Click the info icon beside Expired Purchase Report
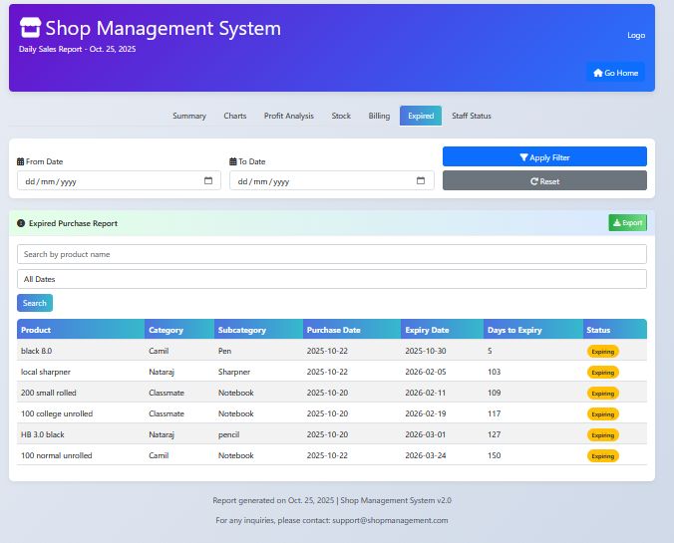Viewport: 674px width, 543px height. [x=22, y=223]
